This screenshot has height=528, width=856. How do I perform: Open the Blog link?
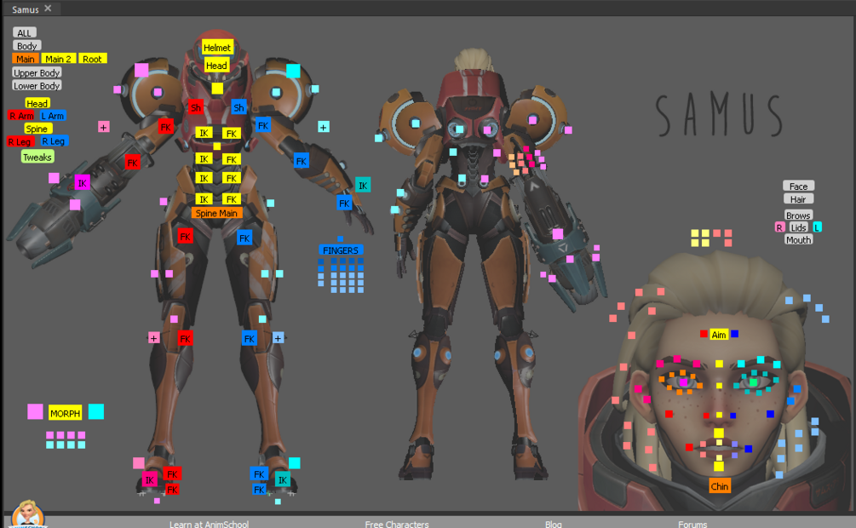pyautogui.click(x=553, y=524)
